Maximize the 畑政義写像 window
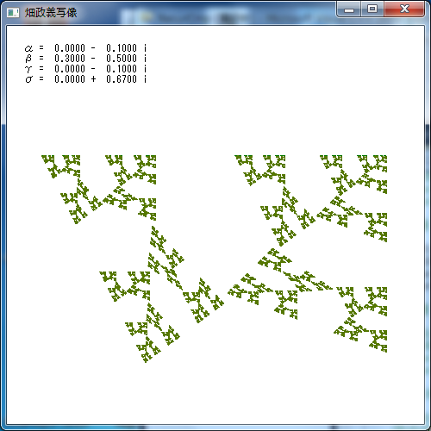The width and height of the screenshot is (431, 431). point(372,9)
